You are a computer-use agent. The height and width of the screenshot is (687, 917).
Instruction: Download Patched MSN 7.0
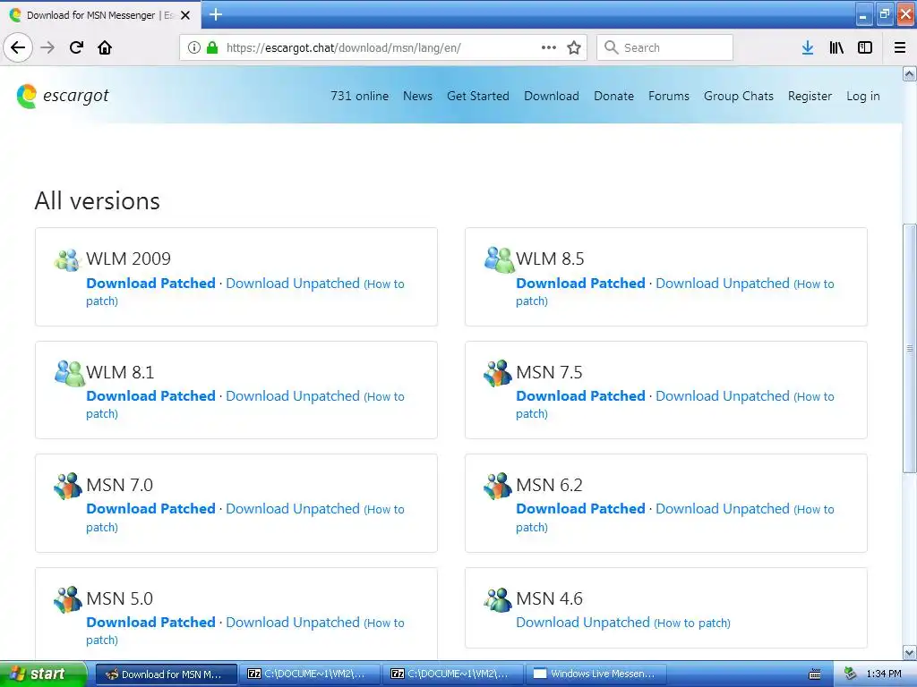[x=150, y=509]
